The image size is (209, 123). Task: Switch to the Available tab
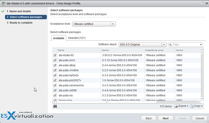(59, 38)
